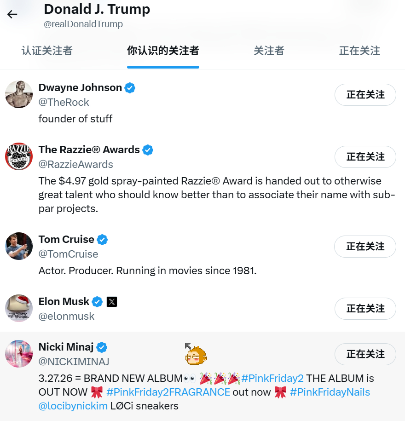Switch to the 关注者 tab

[x=269, y=51]
